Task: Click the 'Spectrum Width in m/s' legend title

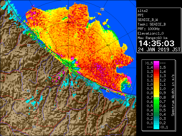Action: 173,95
